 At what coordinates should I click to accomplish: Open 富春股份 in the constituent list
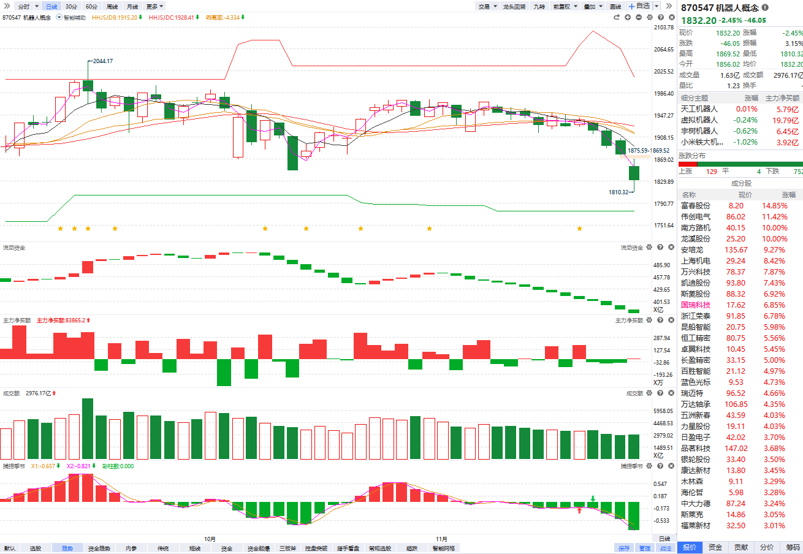(x=696, y=206)
